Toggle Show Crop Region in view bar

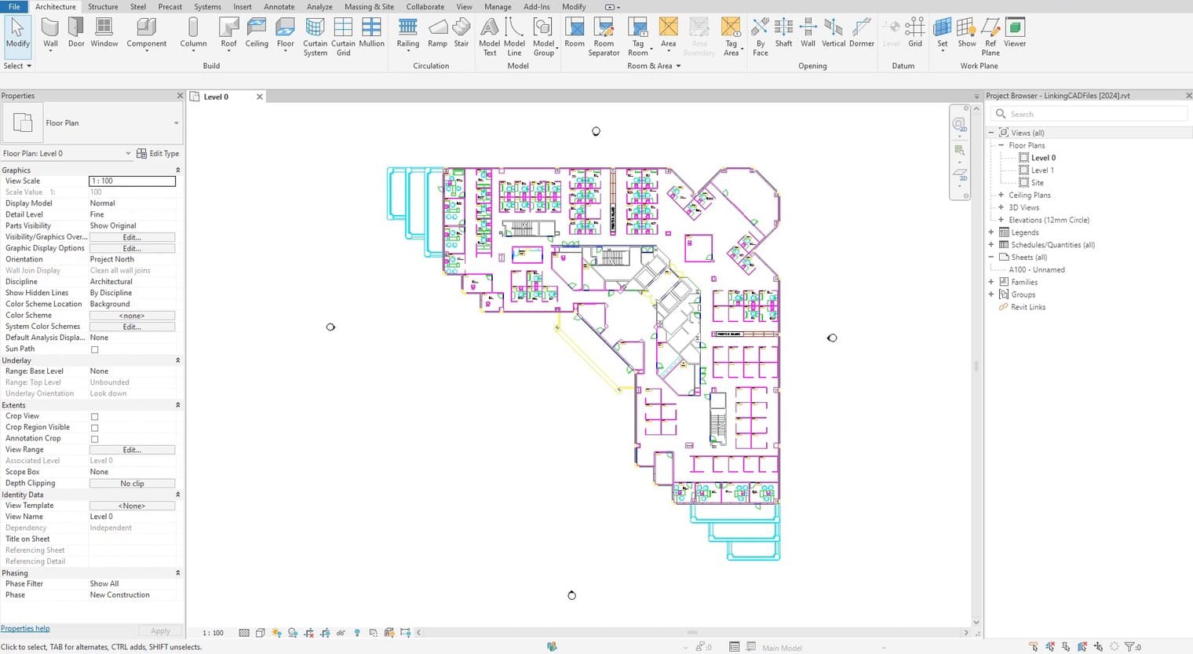[324, 633]
